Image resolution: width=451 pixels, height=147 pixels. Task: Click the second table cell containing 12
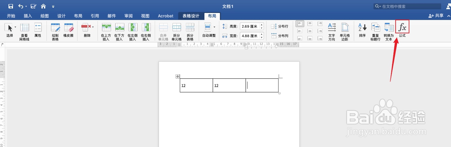tap(229, 85)
